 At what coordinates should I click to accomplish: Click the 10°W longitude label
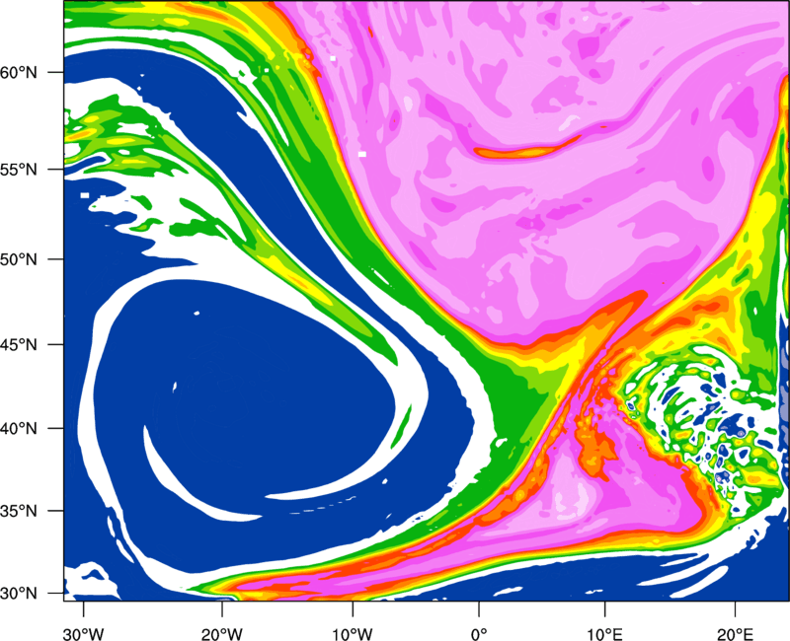click(353, 634)
